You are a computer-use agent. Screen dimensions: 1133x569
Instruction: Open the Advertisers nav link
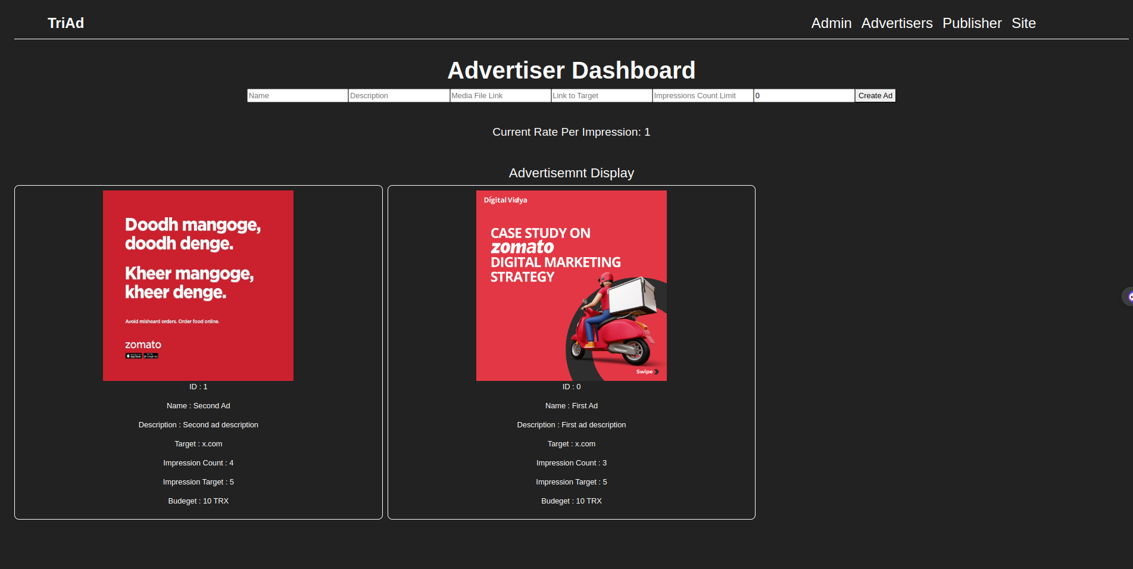[x=897, y=23]
